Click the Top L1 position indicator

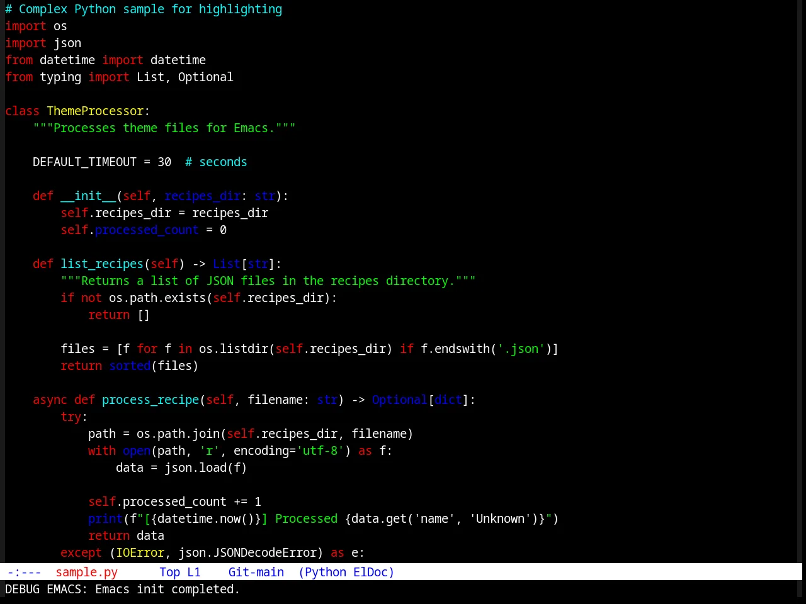[x=180, y=572]
